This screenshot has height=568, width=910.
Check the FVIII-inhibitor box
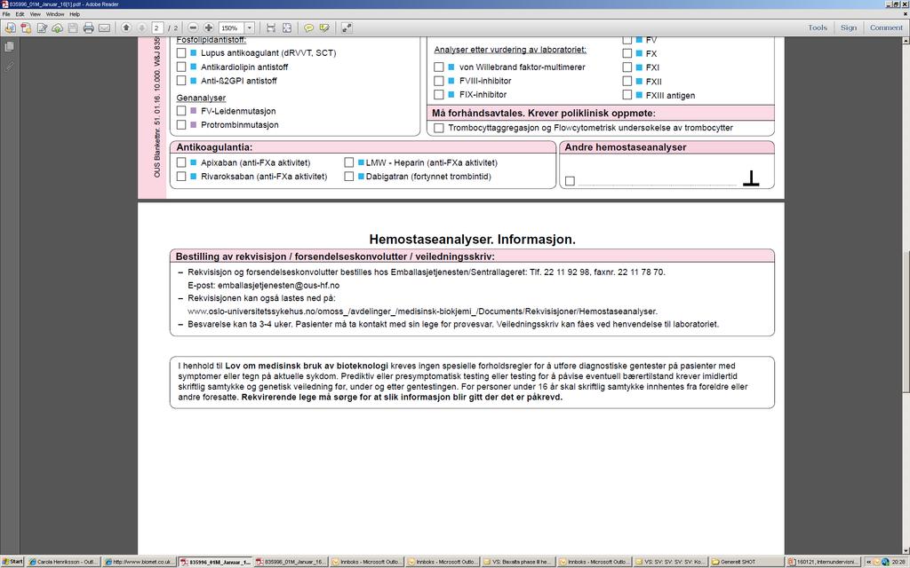tap(439, 81)
